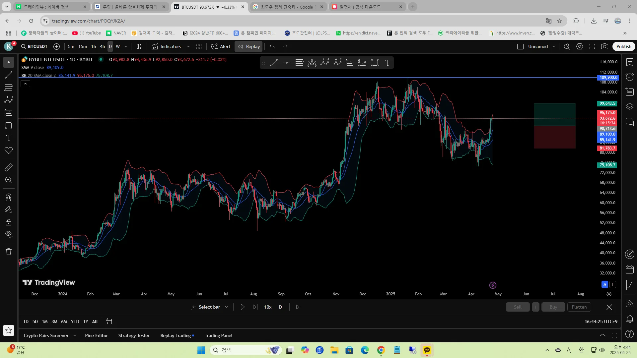Switch to Strategy Tester tab

[134, 335]
